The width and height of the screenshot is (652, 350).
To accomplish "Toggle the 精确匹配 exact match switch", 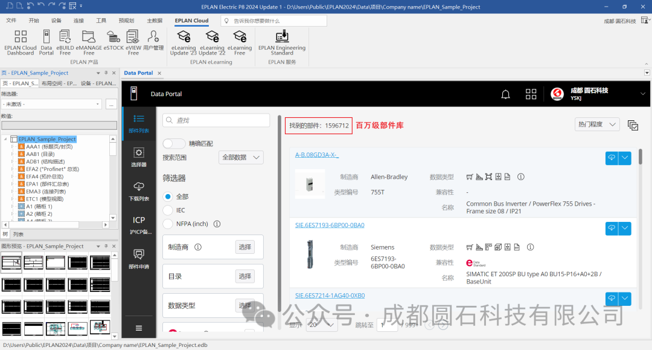I will pos(173,143).
